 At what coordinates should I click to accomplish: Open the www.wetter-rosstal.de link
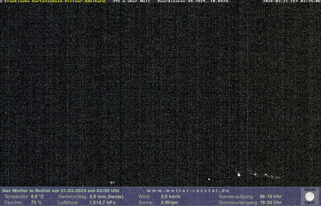(x=188, y=191)
